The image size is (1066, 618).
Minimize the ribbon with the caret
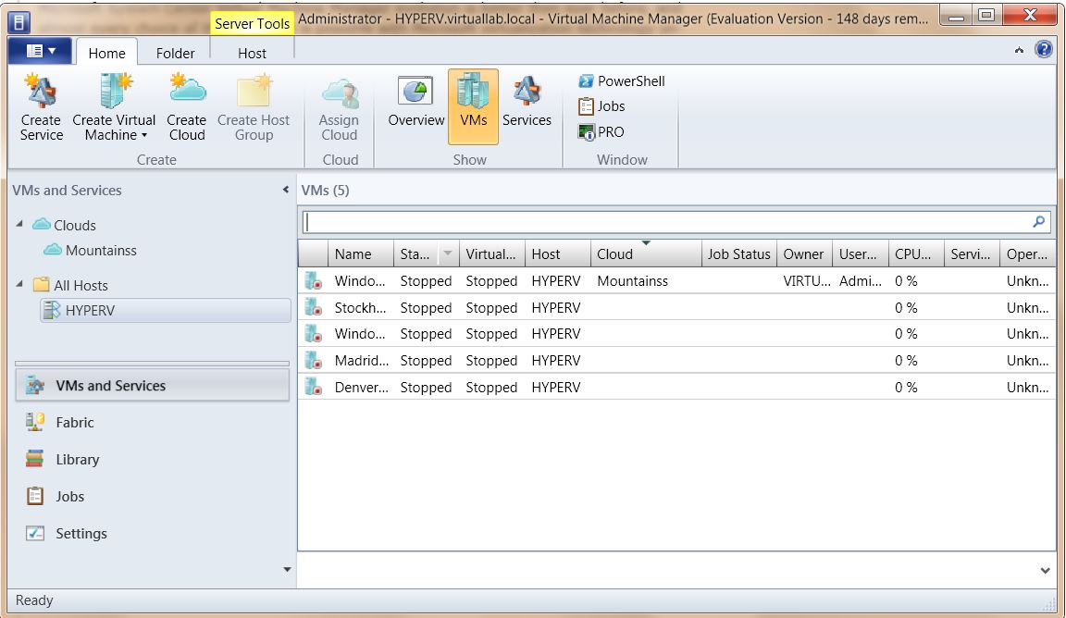tap(1019, 50)
